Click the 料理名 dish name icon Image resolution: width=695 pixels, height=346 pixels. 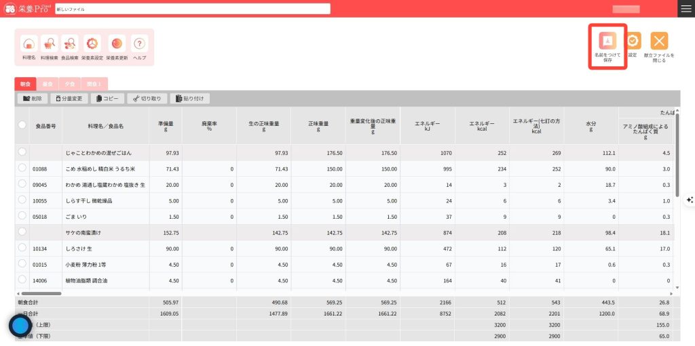click(29, 45)
